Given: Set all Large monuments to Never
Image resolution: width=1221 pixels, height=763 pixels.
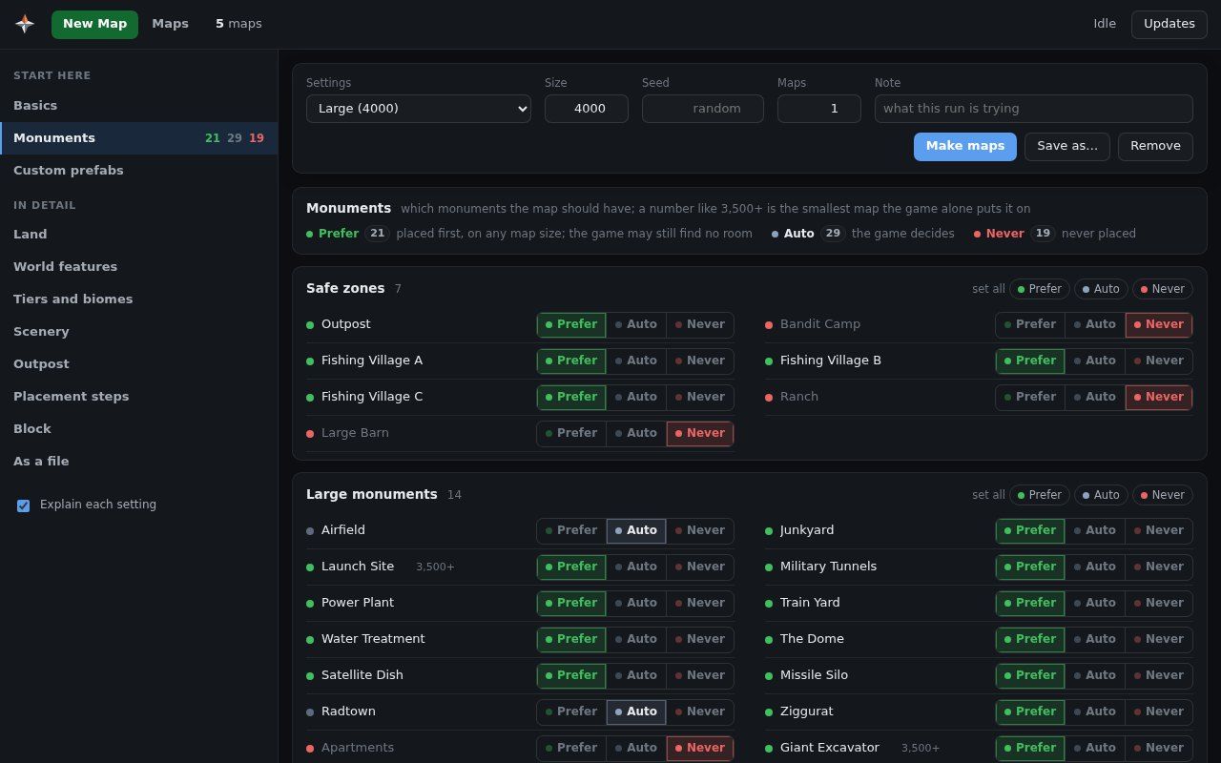Looking at the screenshot, I should (x=1163, y=495).
